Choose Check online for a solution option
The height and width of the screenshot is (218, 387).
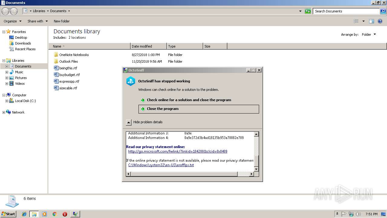point(199,100)
